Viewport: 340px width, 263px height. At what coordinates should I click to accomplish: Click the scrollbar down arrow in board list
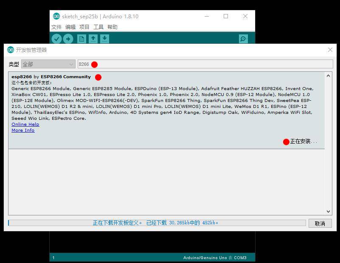click(328, 211)
